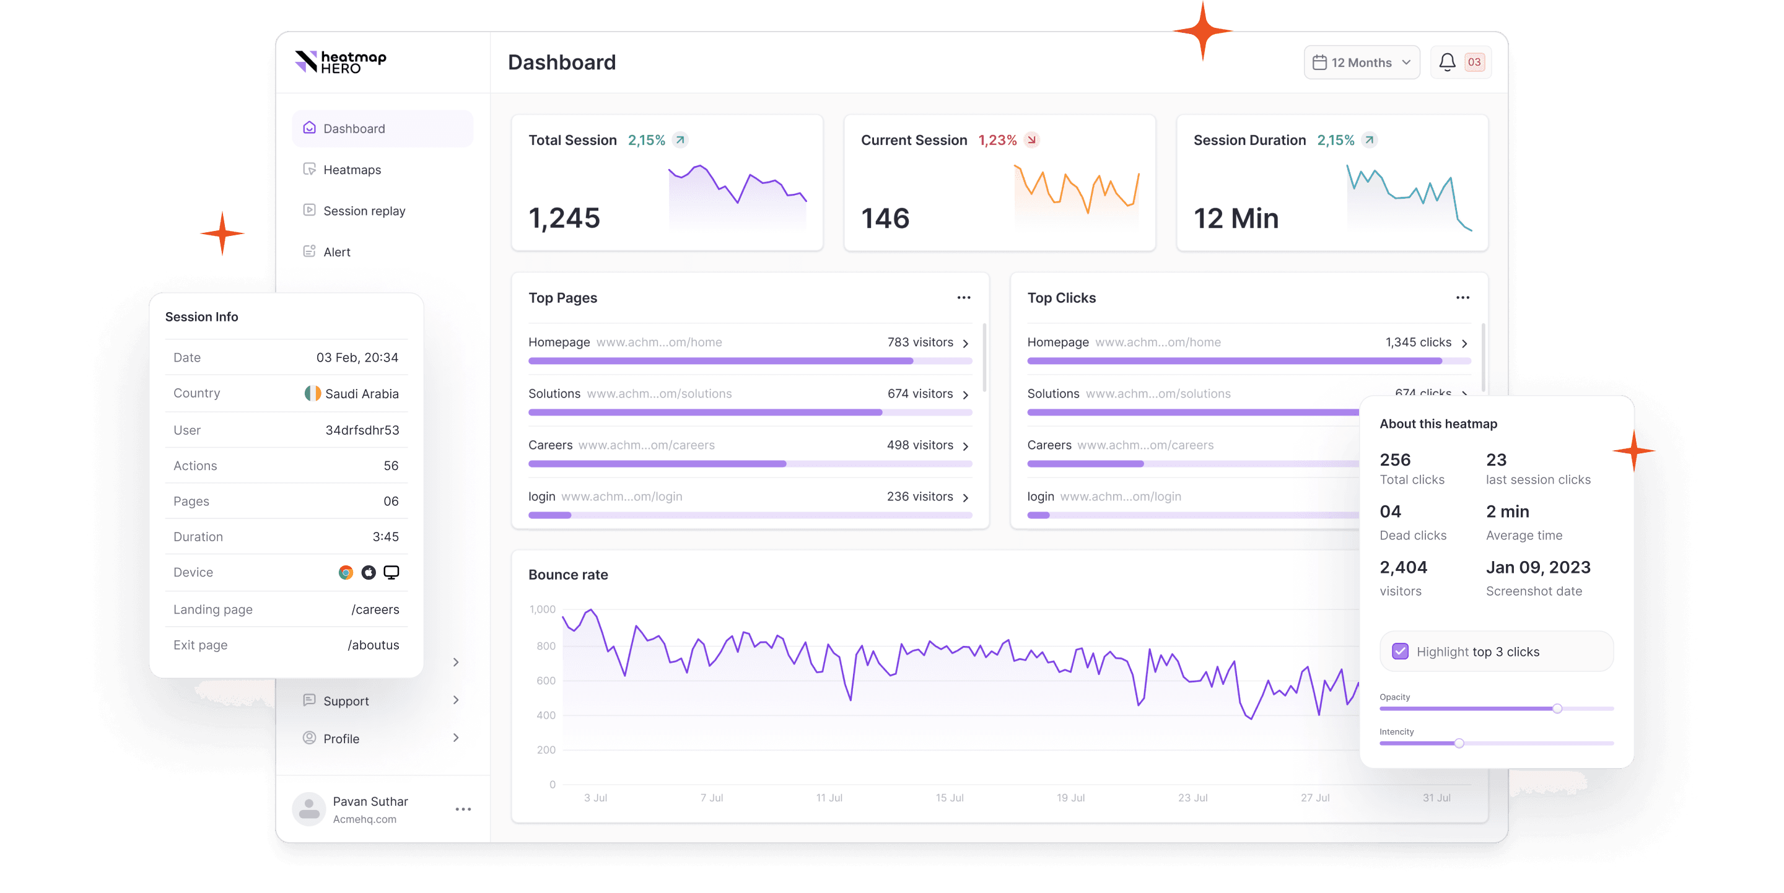Open the Support menu item
Screen dimensions: 1784x893
coord(382,700)
